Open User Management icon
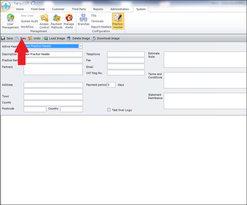Image resolution: width=247 pixels, height=205 pixels. pyautogui.click(x=10, y=18)
